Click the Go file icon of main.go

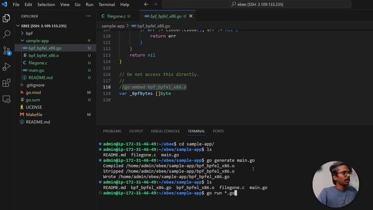[x=24, y=70]
